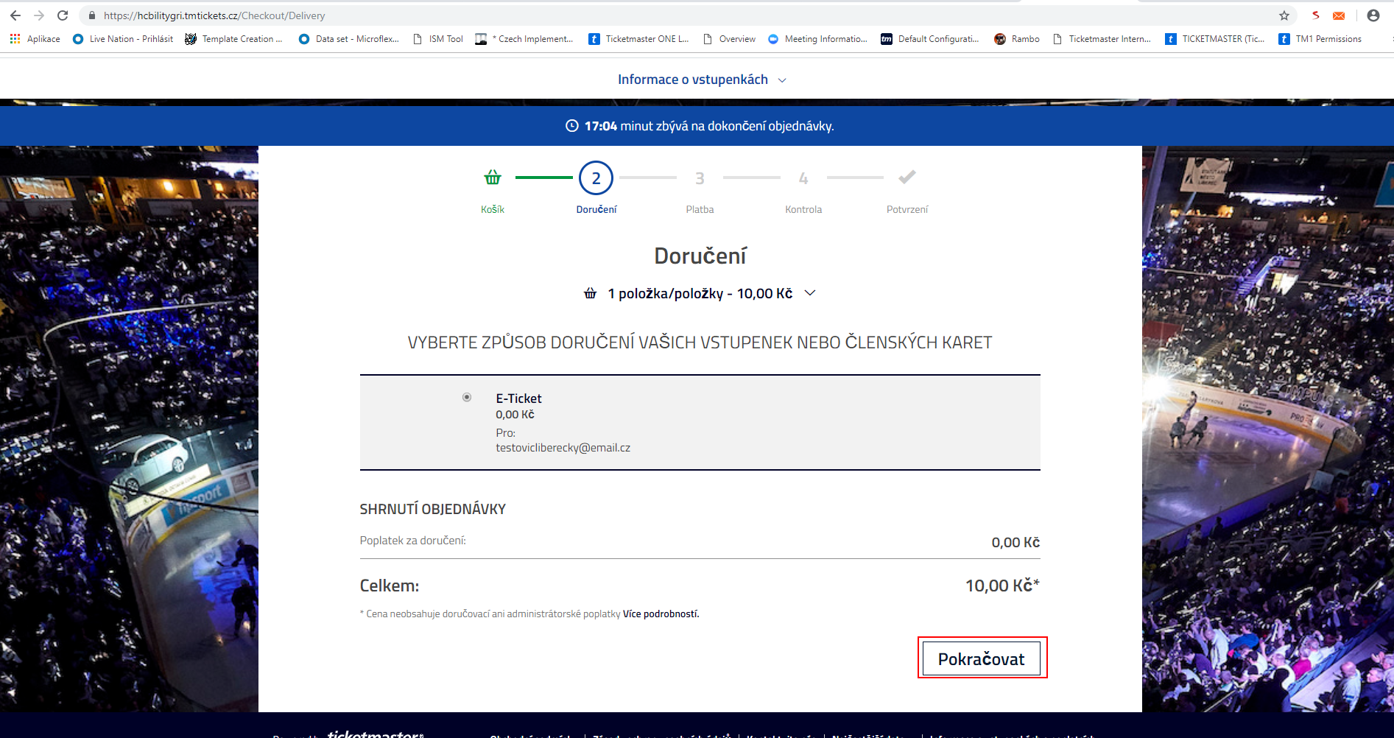Open the Více podrobností link
The height and width of the screenshot is (738, 1394).
pyautogui.click(x=661, y=614)
